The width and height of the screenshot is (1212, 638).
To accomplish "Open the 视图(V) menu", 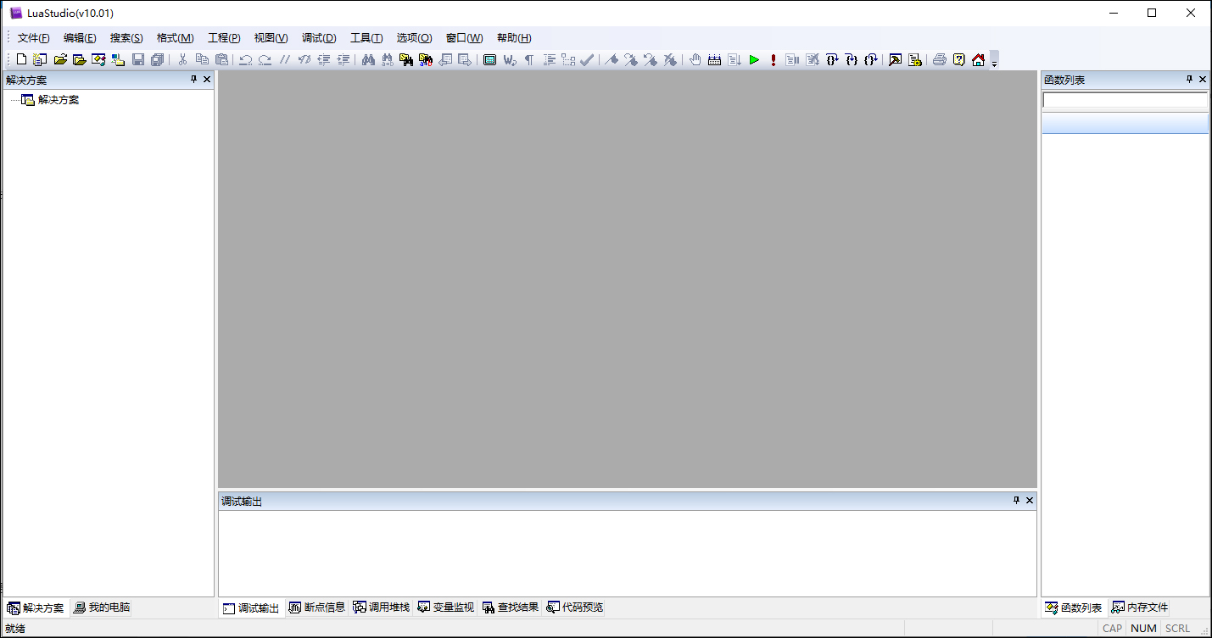I will pyautogui.click(x=271, y=38).
